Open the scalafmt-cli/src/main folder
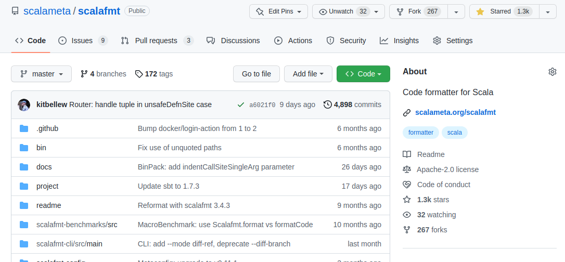Image resolution: width=565 pixels, height=262 pixels. point(69,244)
